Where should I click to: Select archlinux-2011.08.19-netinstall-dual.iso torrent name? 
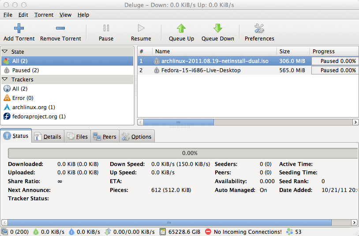(215, 61)
